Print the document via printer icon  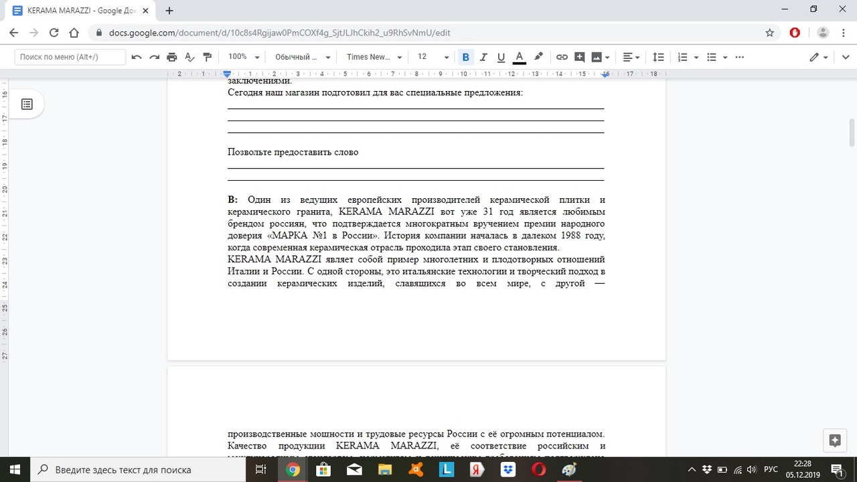(x=172, y=57)
